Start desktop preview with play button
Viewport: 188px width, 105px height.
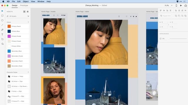(181, 6)
